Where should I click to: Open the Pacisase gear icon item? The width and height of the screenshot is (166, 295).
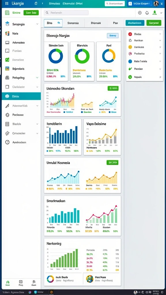tap(7, 115)
